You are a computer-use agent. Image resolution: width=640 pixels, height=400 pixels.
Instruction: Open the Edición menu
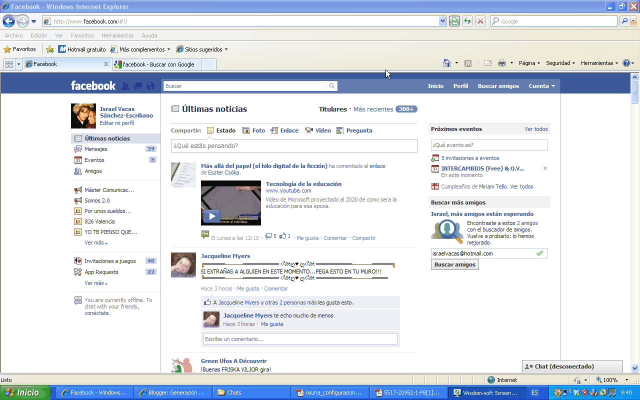(38, 35)
